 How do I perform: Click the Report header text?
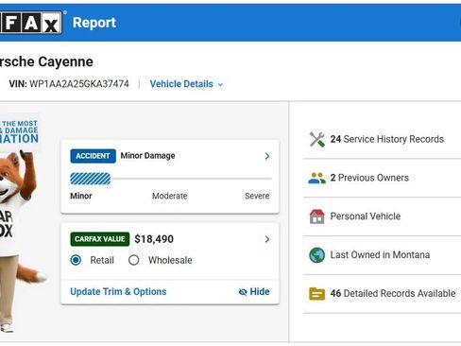click(x=94, y=23)
